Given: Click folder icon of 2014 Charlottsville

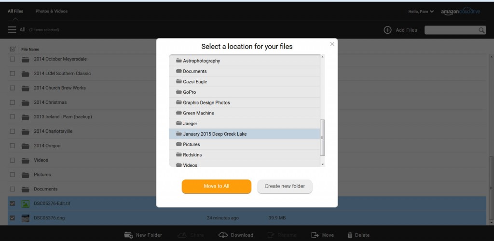Looking at the screenshot, I should coord(26,132).
